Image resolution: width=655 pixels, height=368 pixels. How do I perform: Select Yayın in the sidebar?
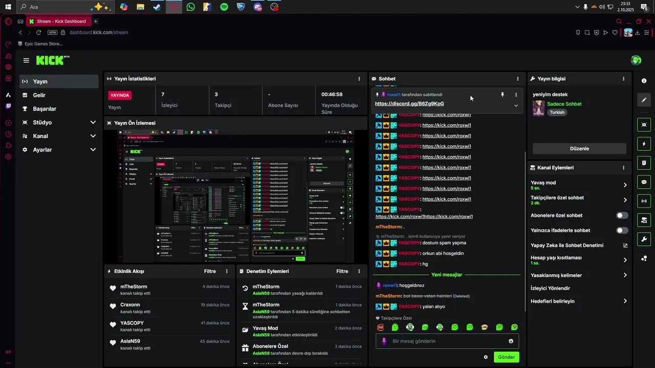[x=59, y=81]
